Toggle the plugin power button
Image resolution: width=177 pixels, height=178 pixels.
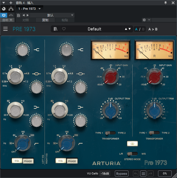(x=4, y=15)
